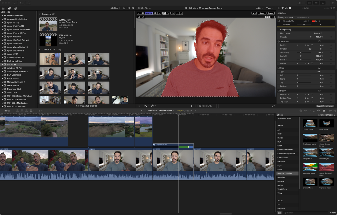The image size is (337, 215).
Task: Open the mask overlay red color swatch
Action: pyautogui.click(x=314, y=21)
